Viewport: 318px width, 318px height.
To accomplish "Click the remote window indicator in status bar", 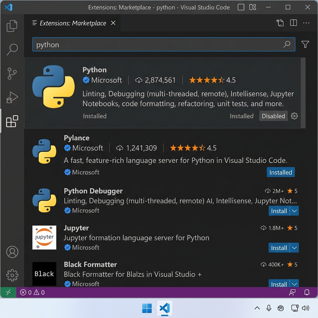I will [x=8, y=292].
